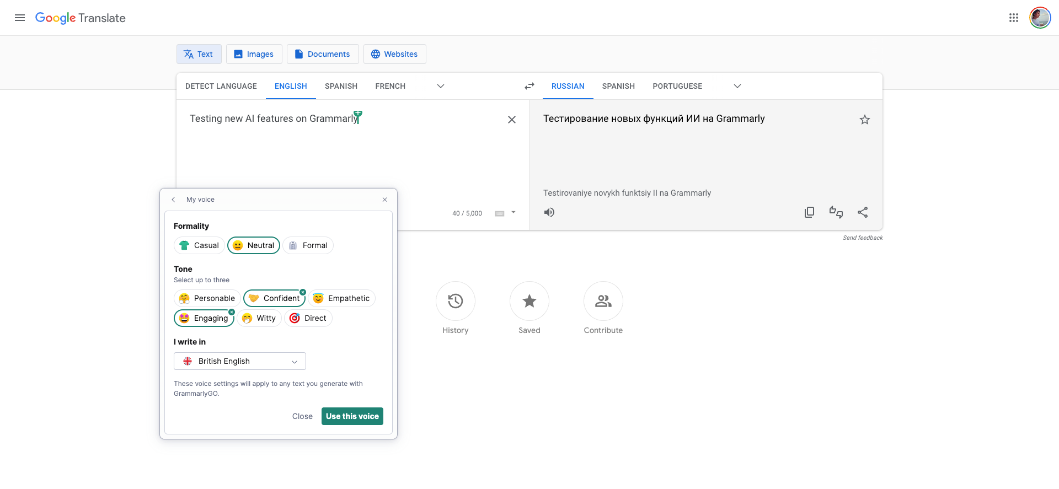Screen dimensions: 1059x489
Task: Select Casual formality
Action: [x=199, y=245]
